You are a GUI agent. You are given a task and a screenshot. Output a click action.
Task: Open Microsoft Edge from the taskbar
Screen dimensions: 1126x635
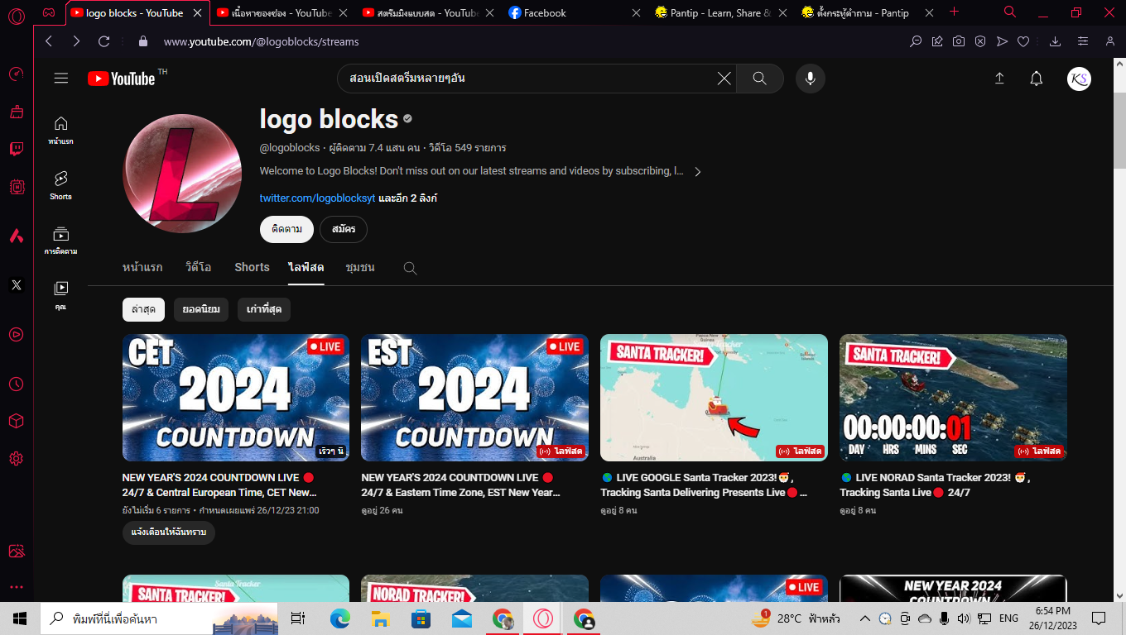coord(340,618)
